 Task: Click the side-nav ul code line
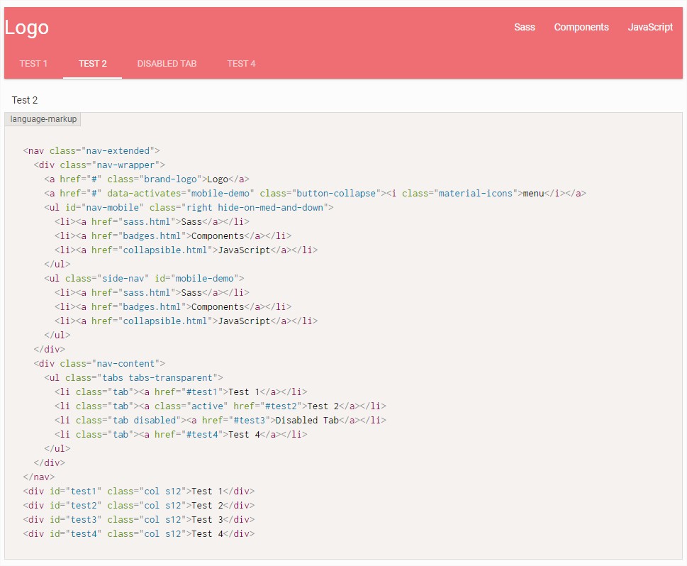pyautogui.click(x=143, y=278)
